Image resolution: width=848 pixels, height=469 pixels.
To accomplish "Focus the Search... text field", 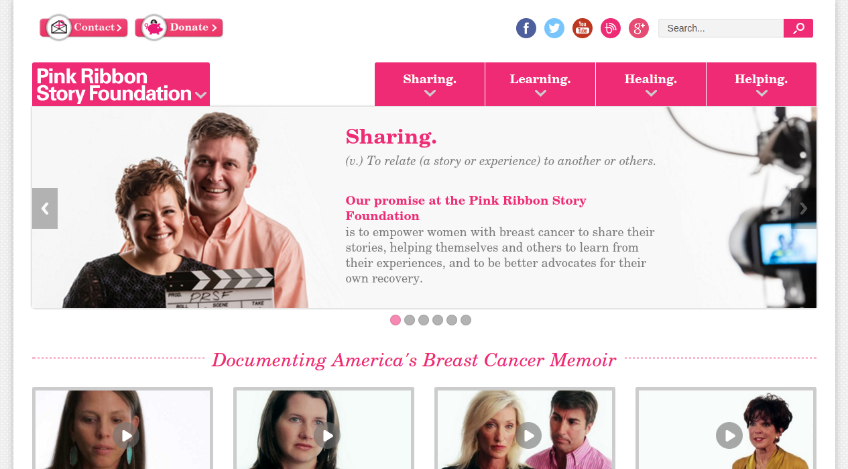I will coord(721,28).
